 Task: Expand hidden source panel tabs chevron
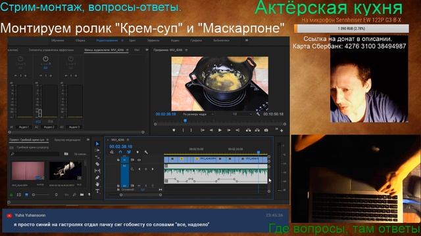147,50
